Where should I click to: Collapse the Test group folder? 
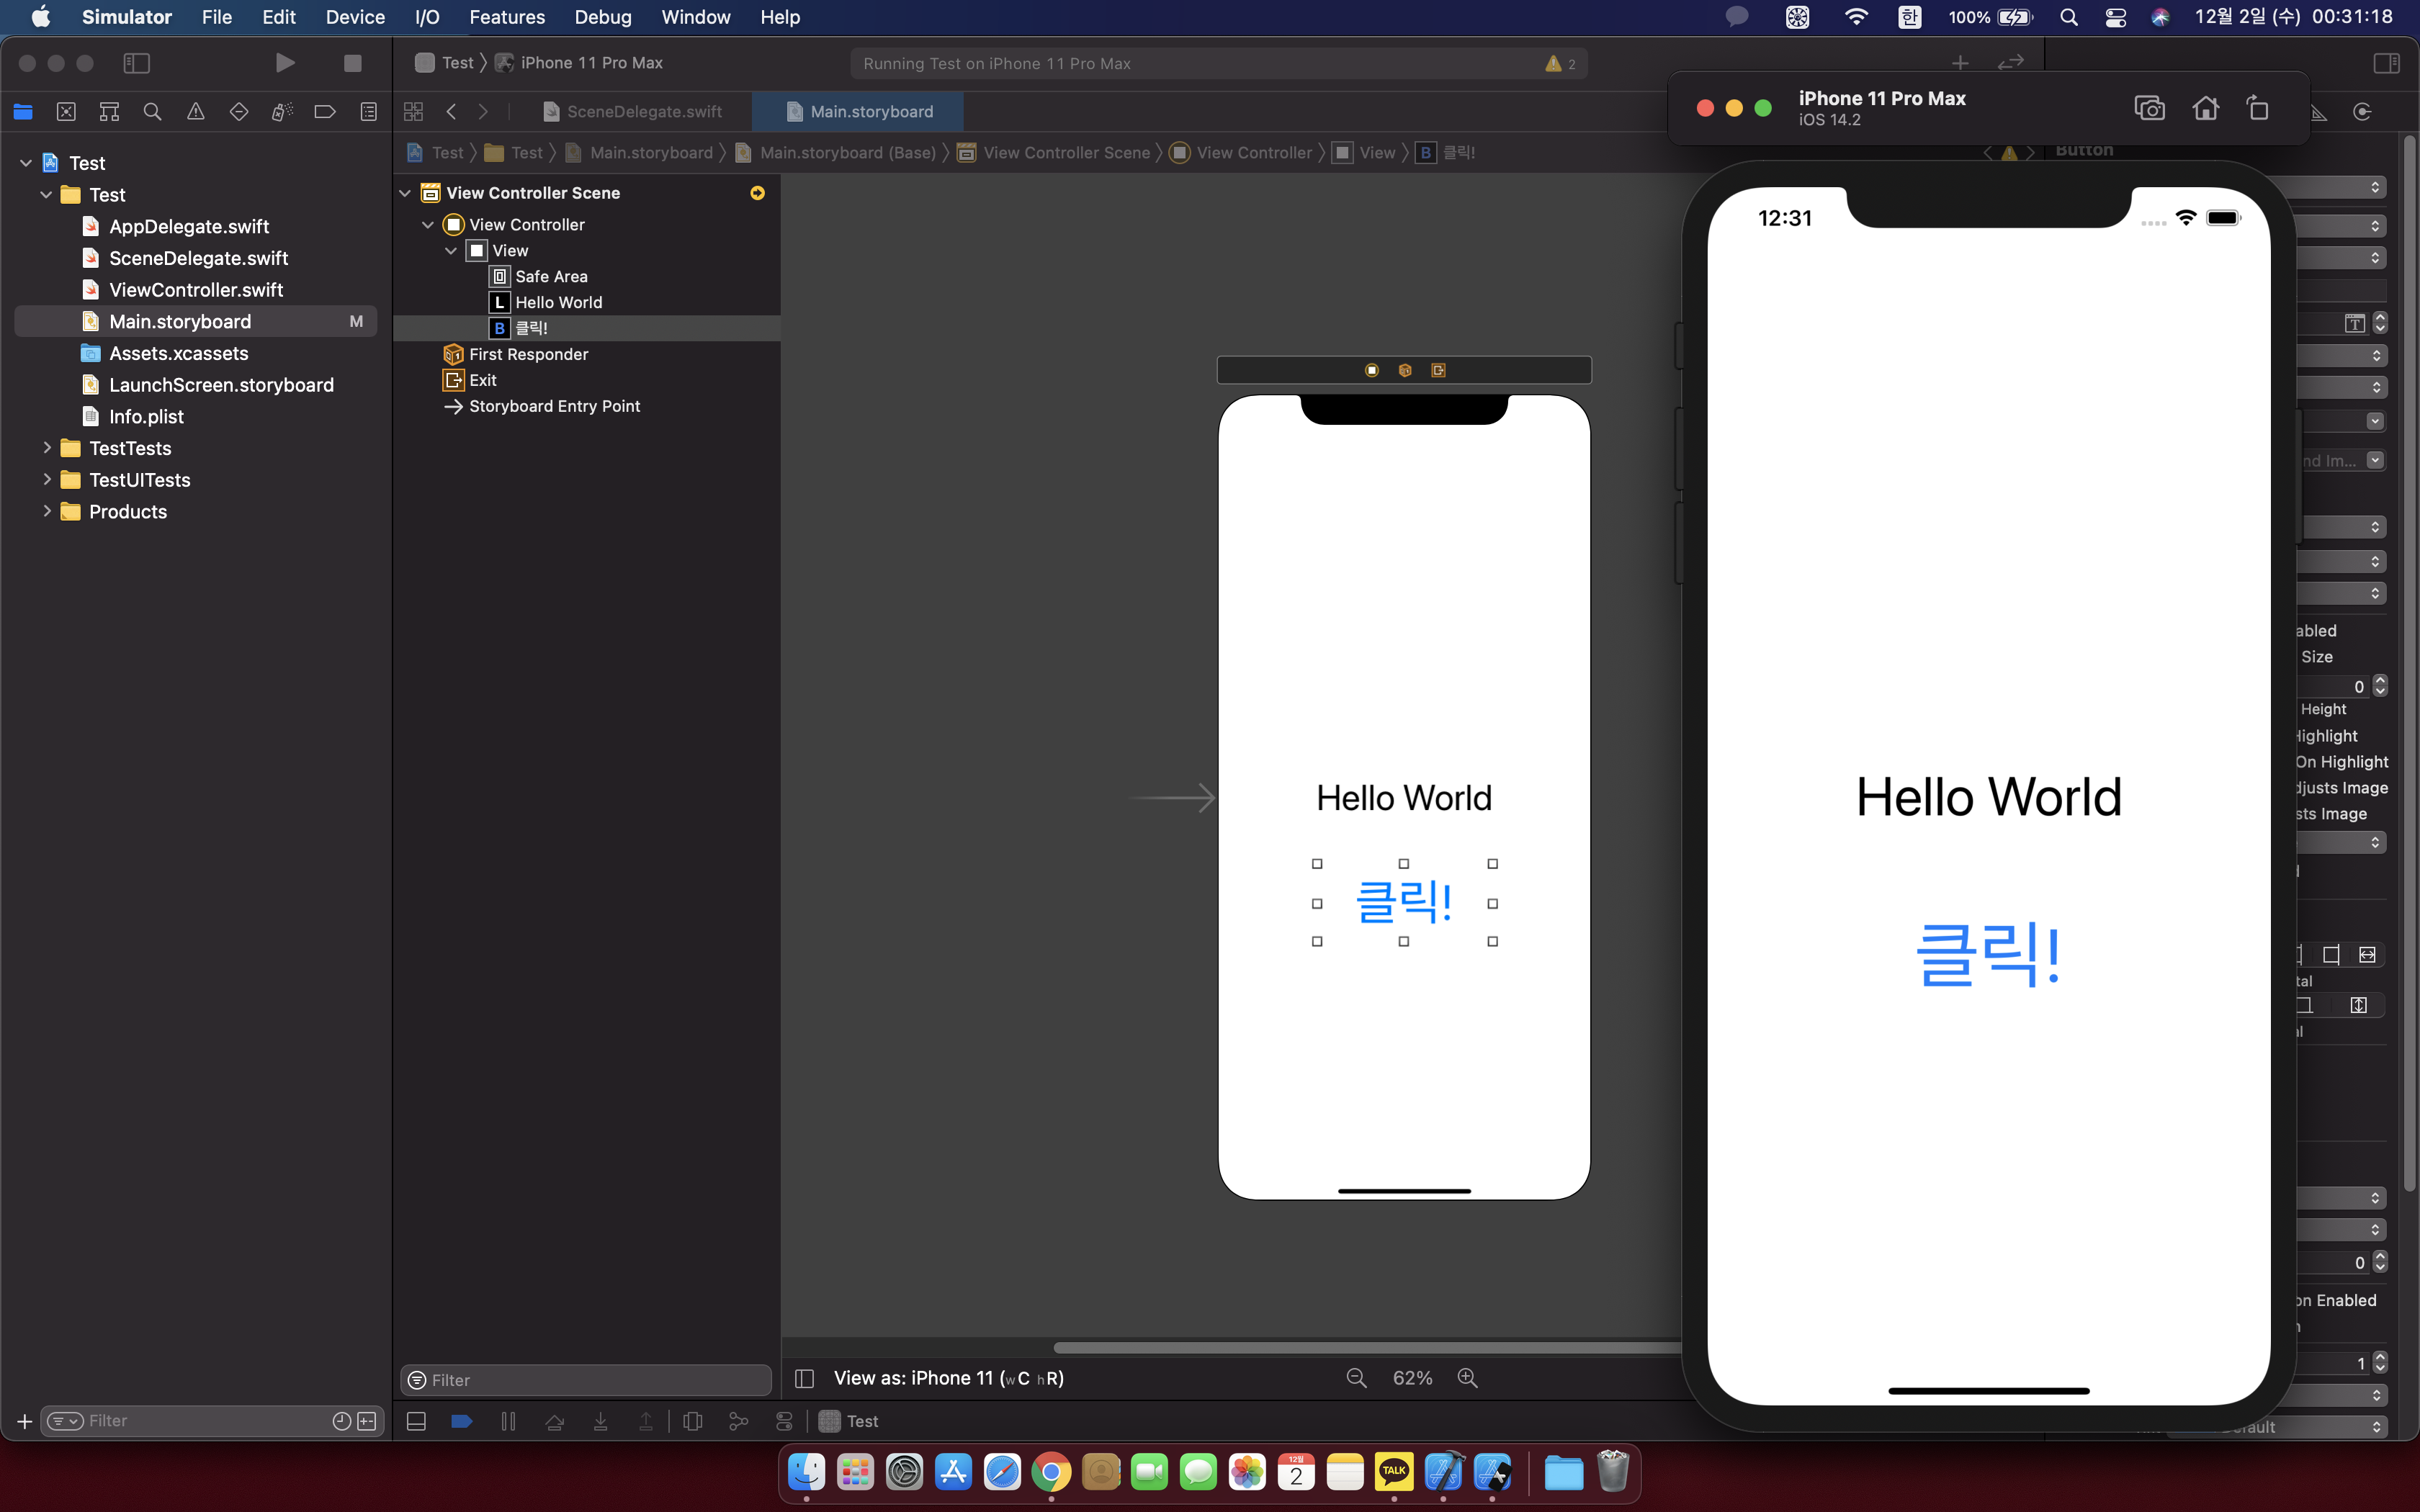pyautogui.click(x=46, y=195)
